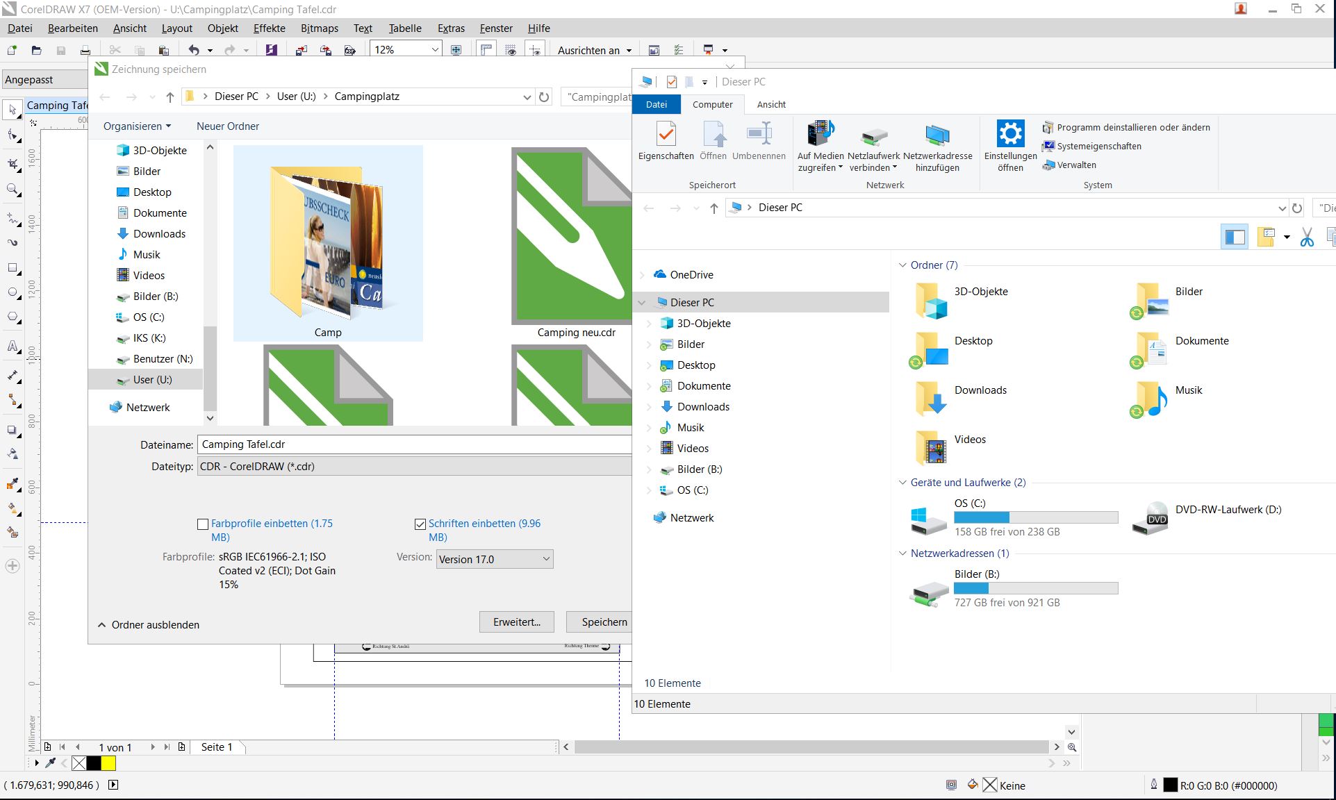Select the Artistic Media tool
This screenshot has height=800, width=1336.
pos(13,242)
